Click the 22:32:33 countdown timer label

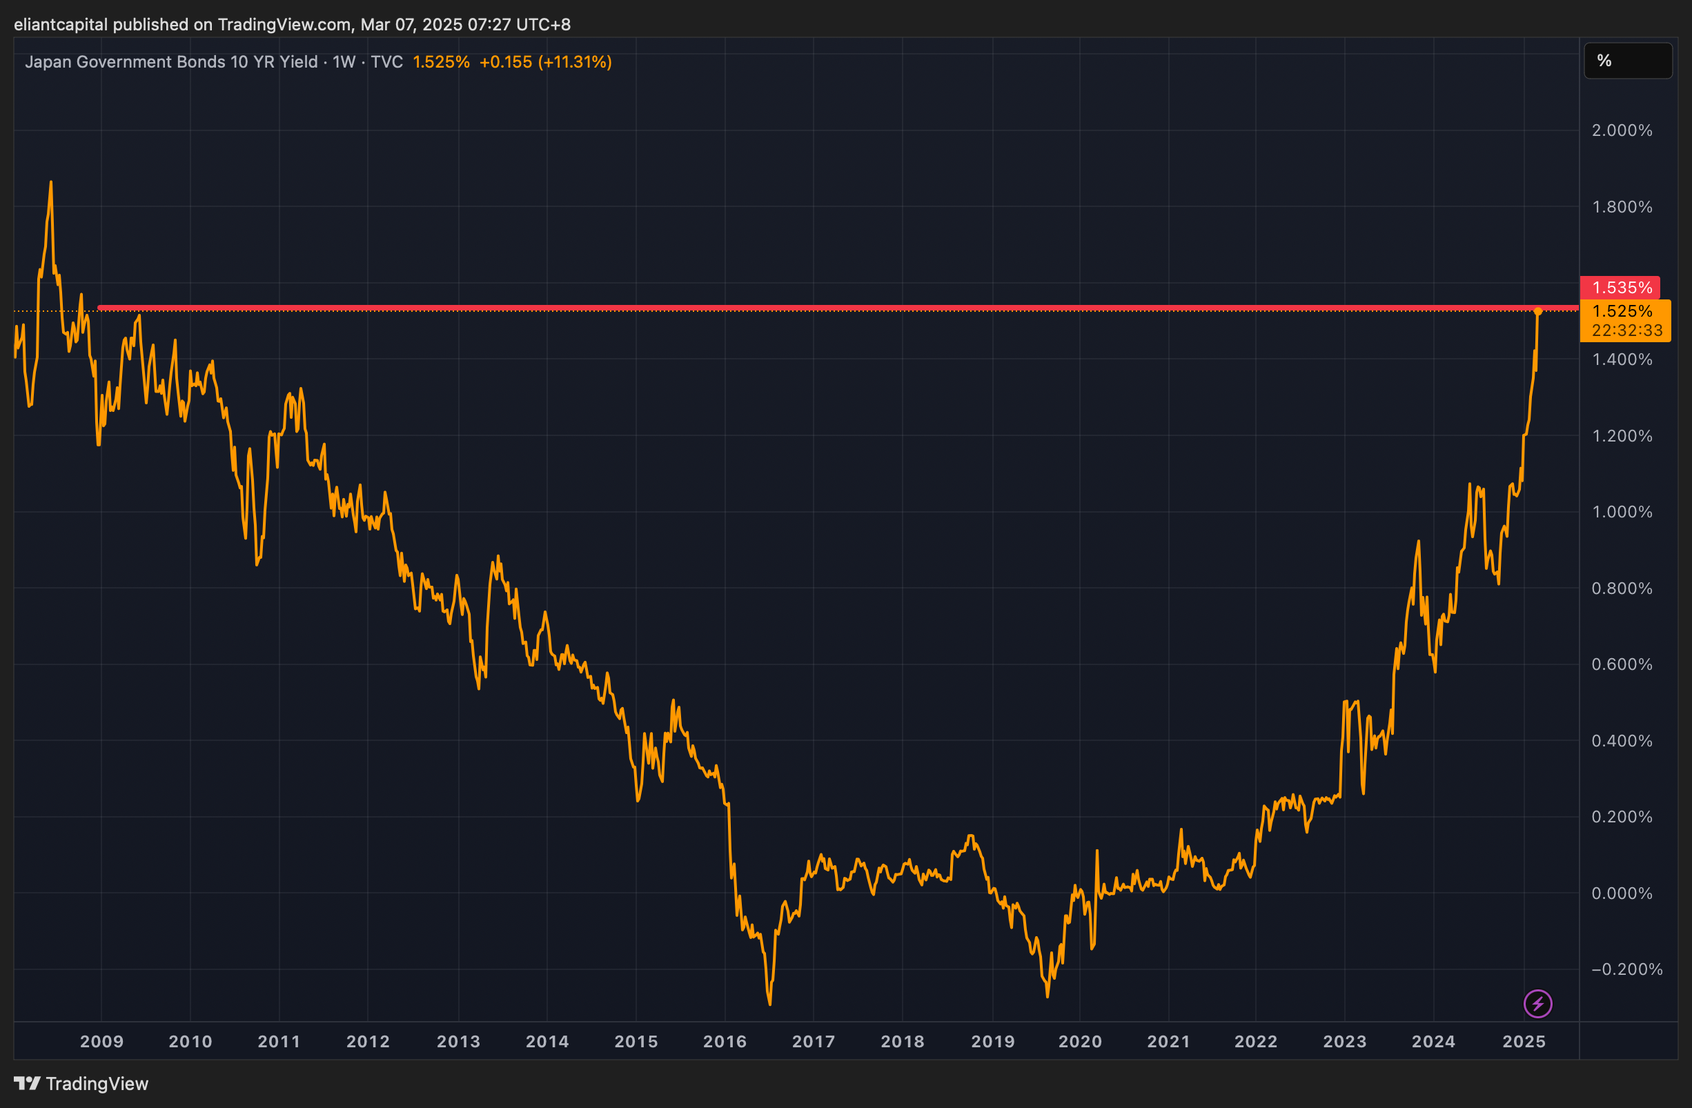(x=1626, y=330)
